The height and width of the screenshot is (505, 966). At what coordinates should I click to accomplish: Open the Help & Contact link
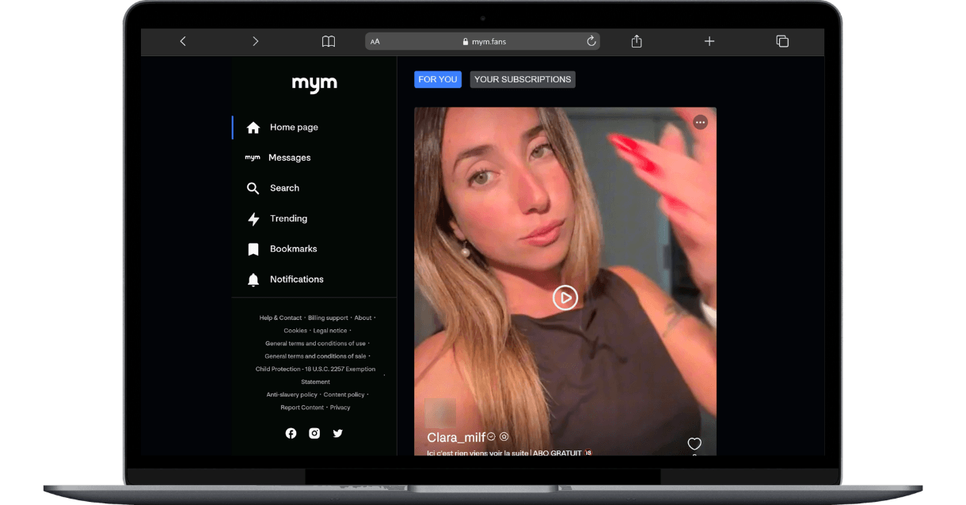280,318
